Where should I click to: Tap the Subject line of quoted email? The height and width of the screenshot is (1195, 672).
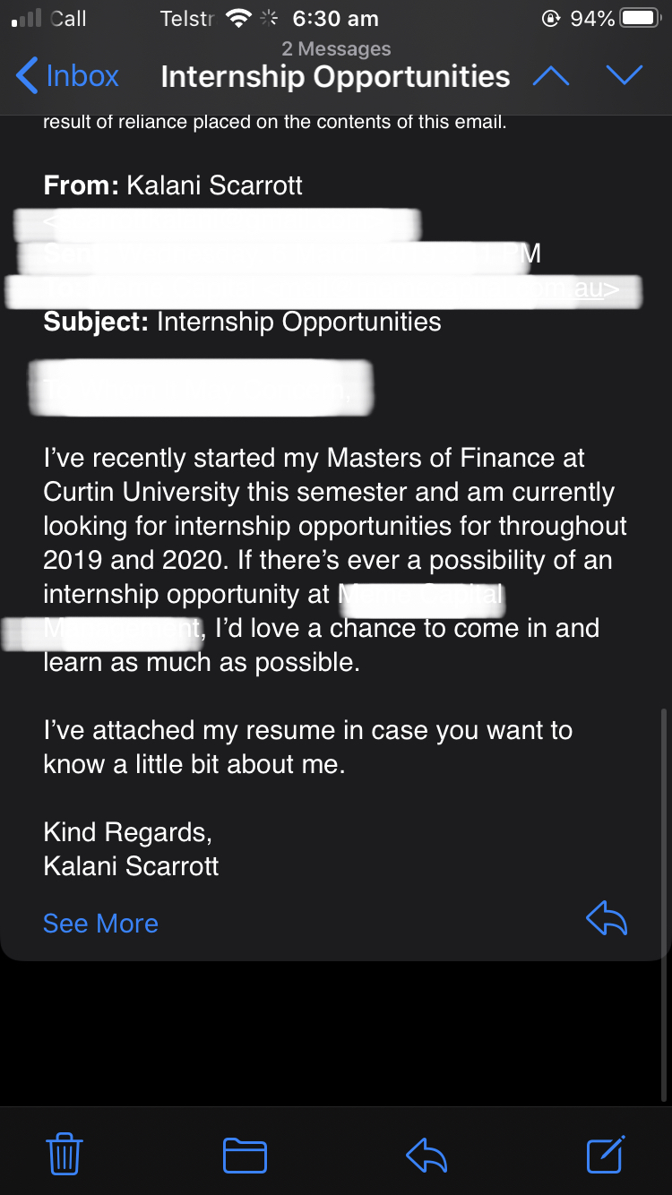click(x=242, y=322)
